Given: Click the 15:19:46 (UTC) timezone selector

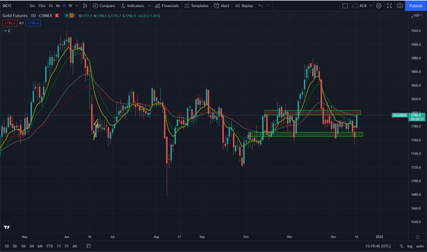Looking at the screenshot, I should 378,246.
